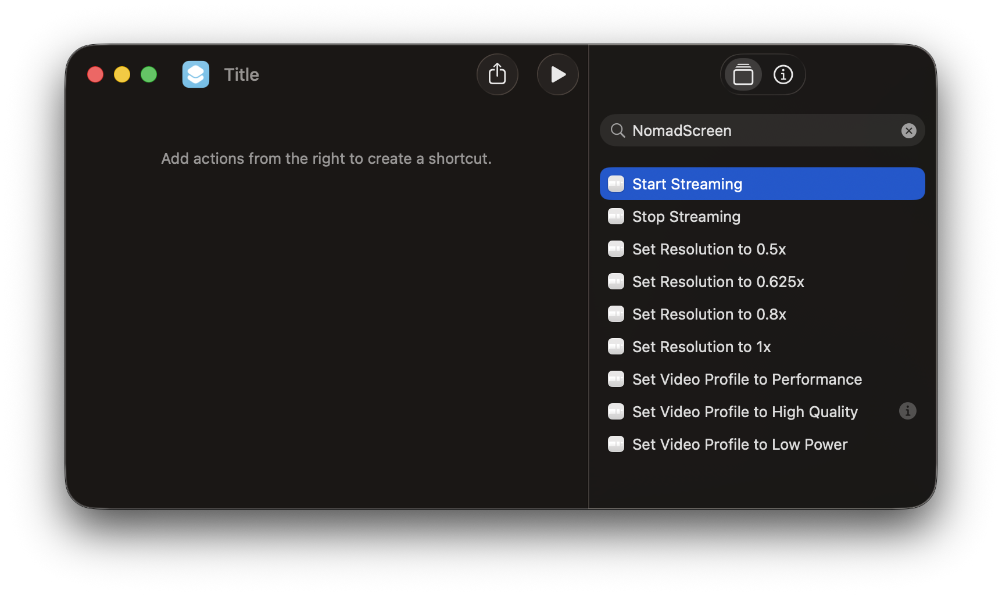Open info for High Quality profile action
This screenshot has width=1002, height=595.
tap(907, 411)
